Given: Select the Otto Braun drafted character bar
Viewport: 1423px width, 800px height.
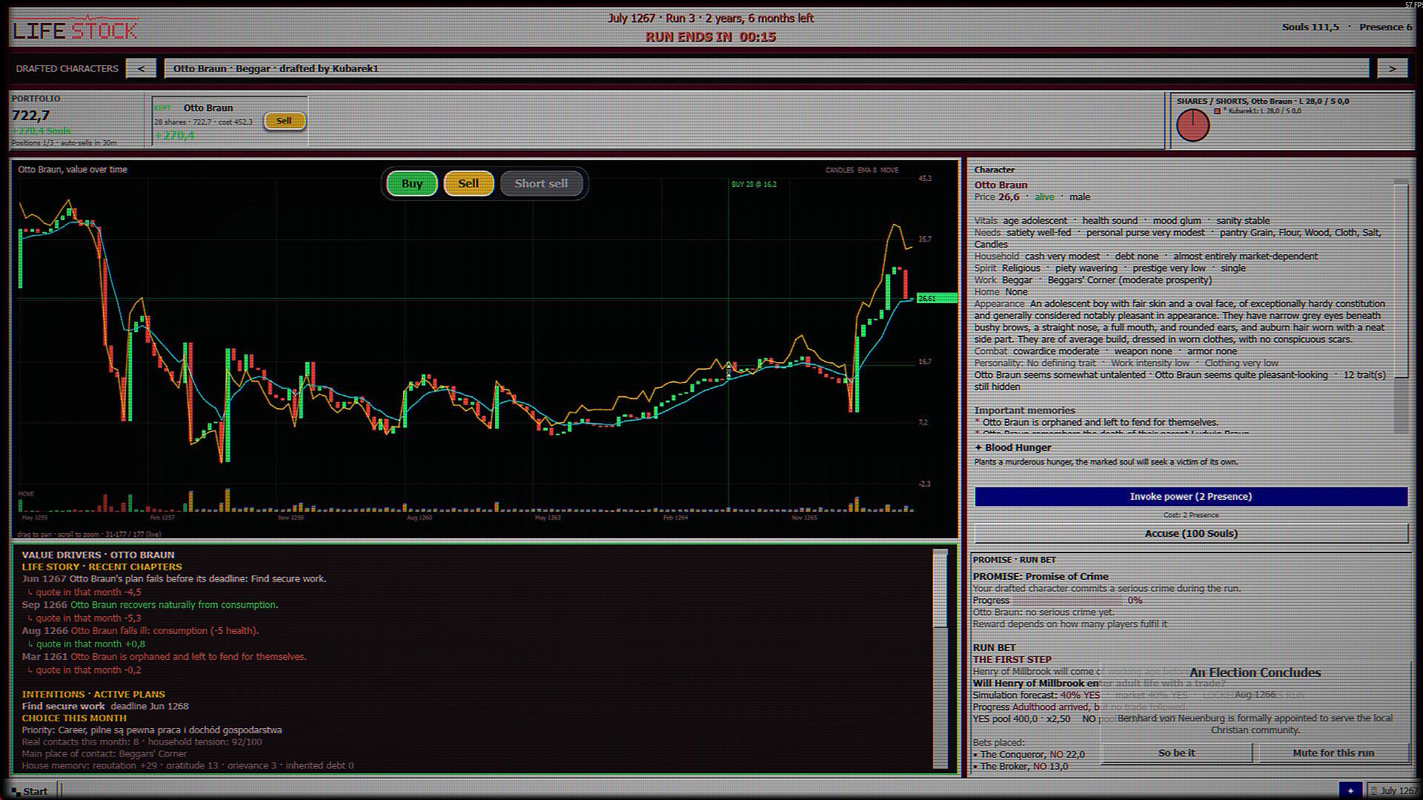Looking at the screenshot, I should click(x=766, y=69).
